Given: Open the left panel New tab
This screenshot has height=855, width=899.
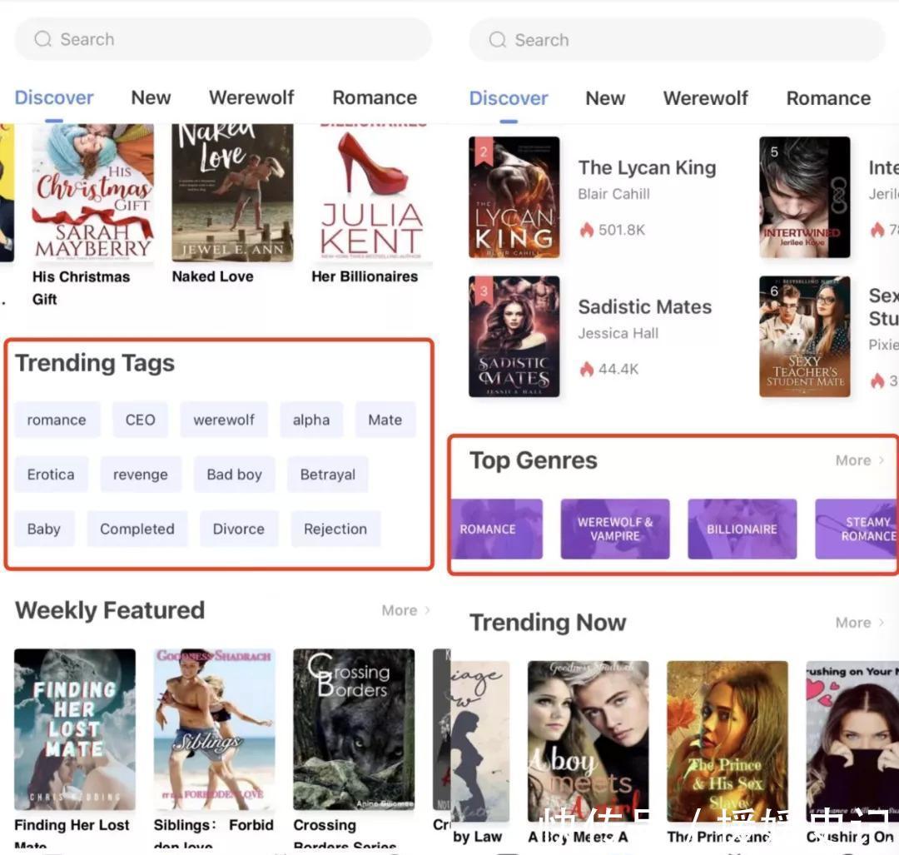Looking at the screenshot, I should coord(151,97).
